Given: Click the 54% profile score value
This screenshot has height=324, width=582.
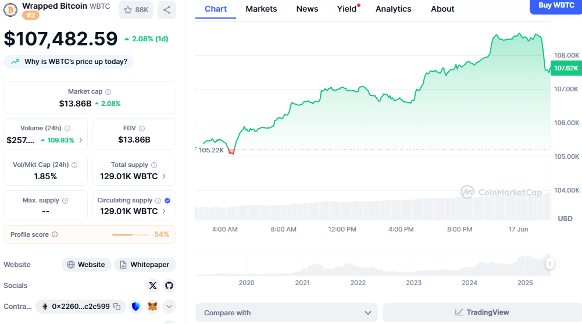Looking at the screenshot, I should [162, 234].
